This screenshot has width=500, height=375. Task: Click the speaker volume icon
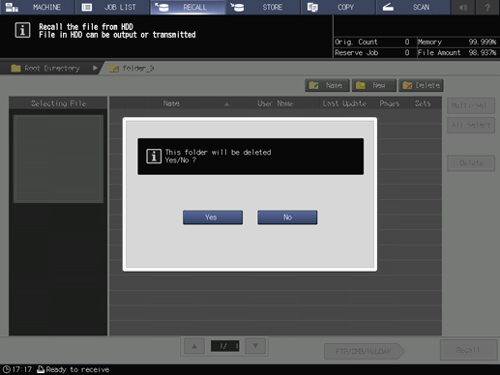click(x=463, y=7)
